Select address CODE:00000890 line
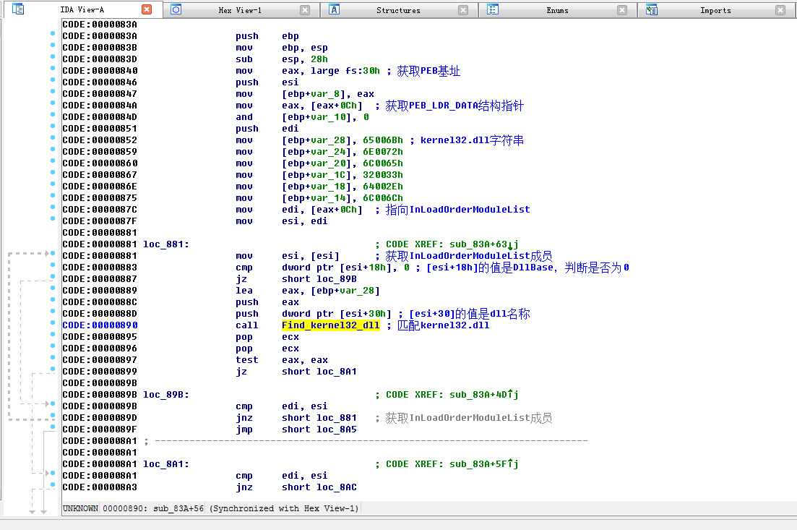797x530 pixels. (100, 325)
